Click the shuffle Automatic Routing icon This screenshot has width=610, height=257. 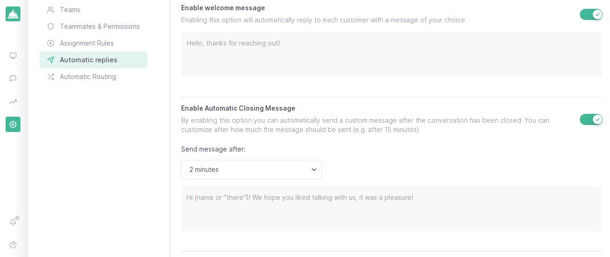click(x=51, y=77)
